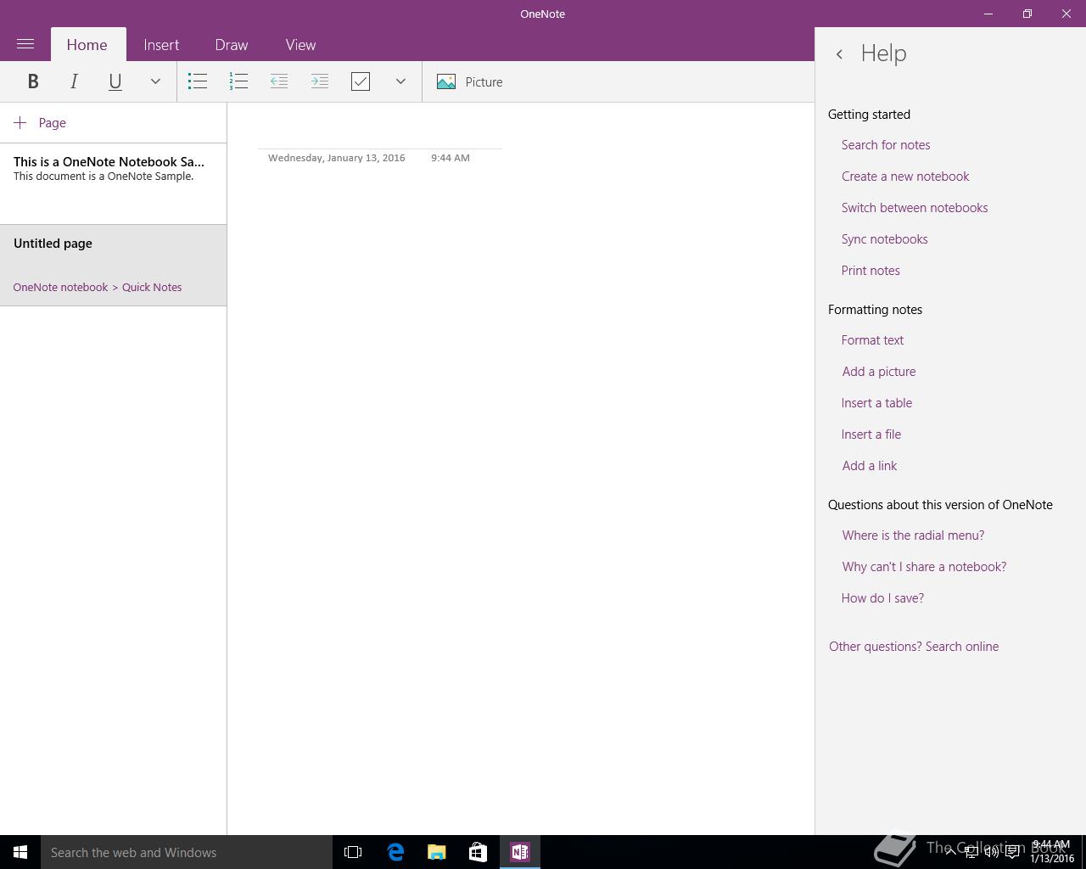This screenshot has height=869, width=1086.
Task: Select the Untitled page entry
Action: (113, 265)
